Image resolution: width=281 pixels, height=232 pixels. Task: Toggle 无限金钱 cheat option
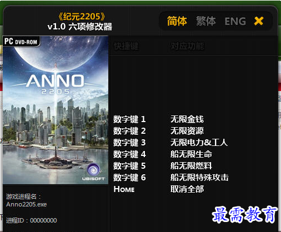pyautogui.click(x=187, y=119)
